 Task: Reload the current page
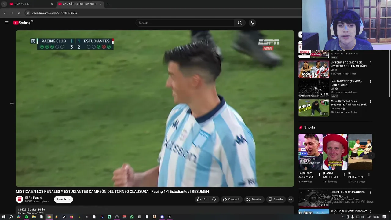(19, 13)
